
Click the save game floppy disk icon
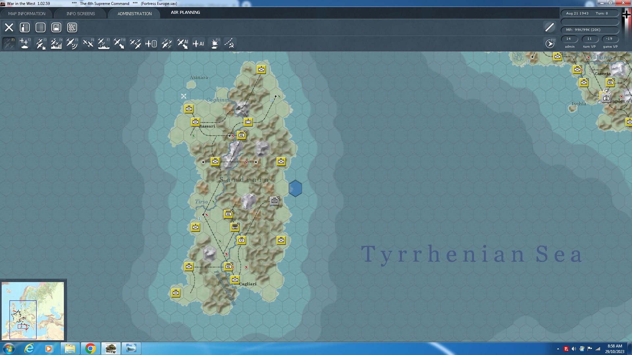(x=56, y=27)
